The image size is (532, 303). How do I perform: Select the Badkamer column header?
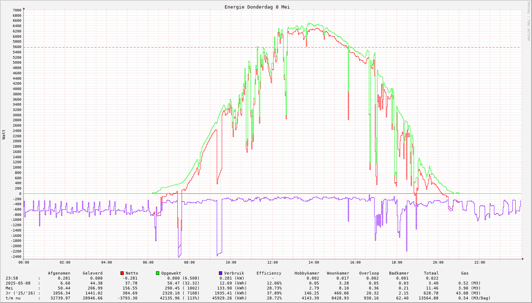click(x=399, y=273)
